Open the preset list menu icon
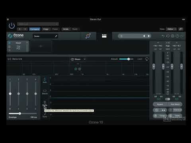 pos(121,36)
